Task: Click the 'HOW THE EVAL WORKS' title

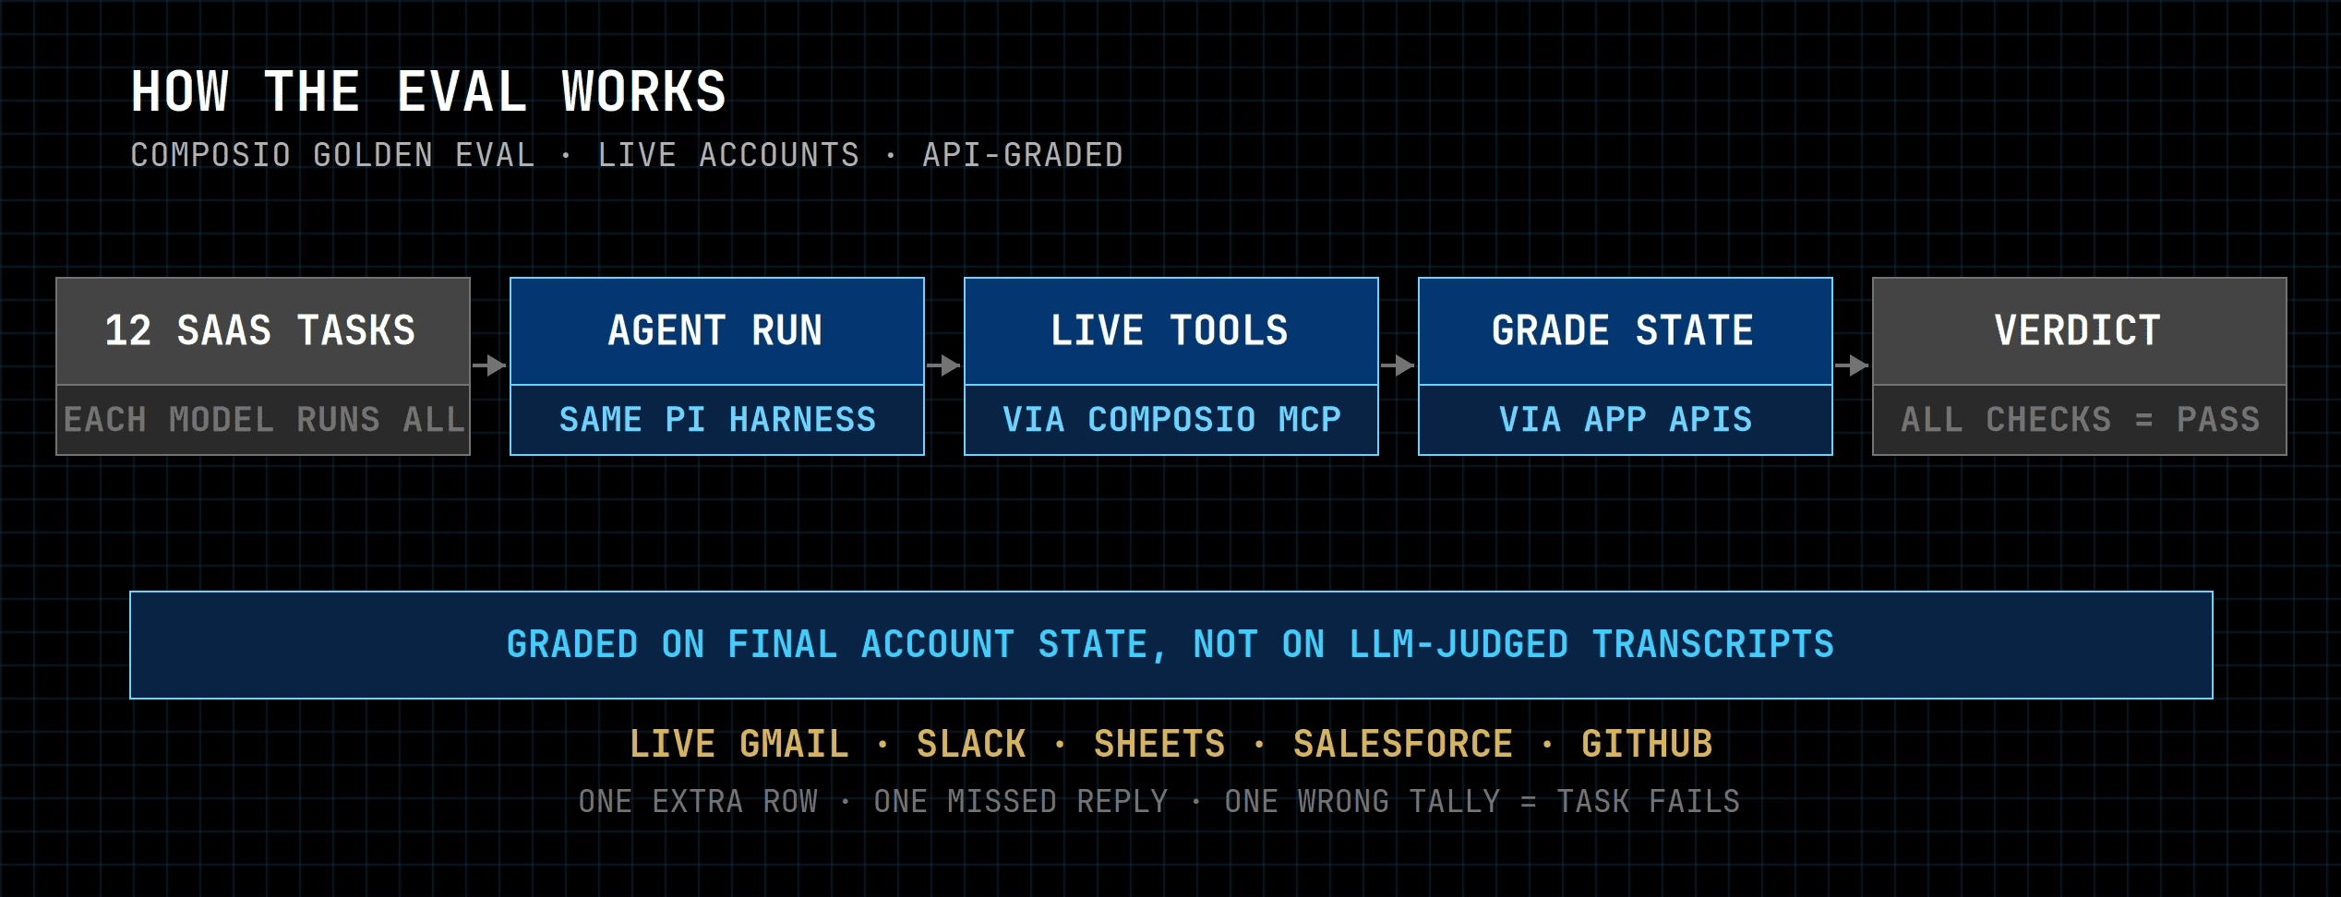Action: coord(428,91)
